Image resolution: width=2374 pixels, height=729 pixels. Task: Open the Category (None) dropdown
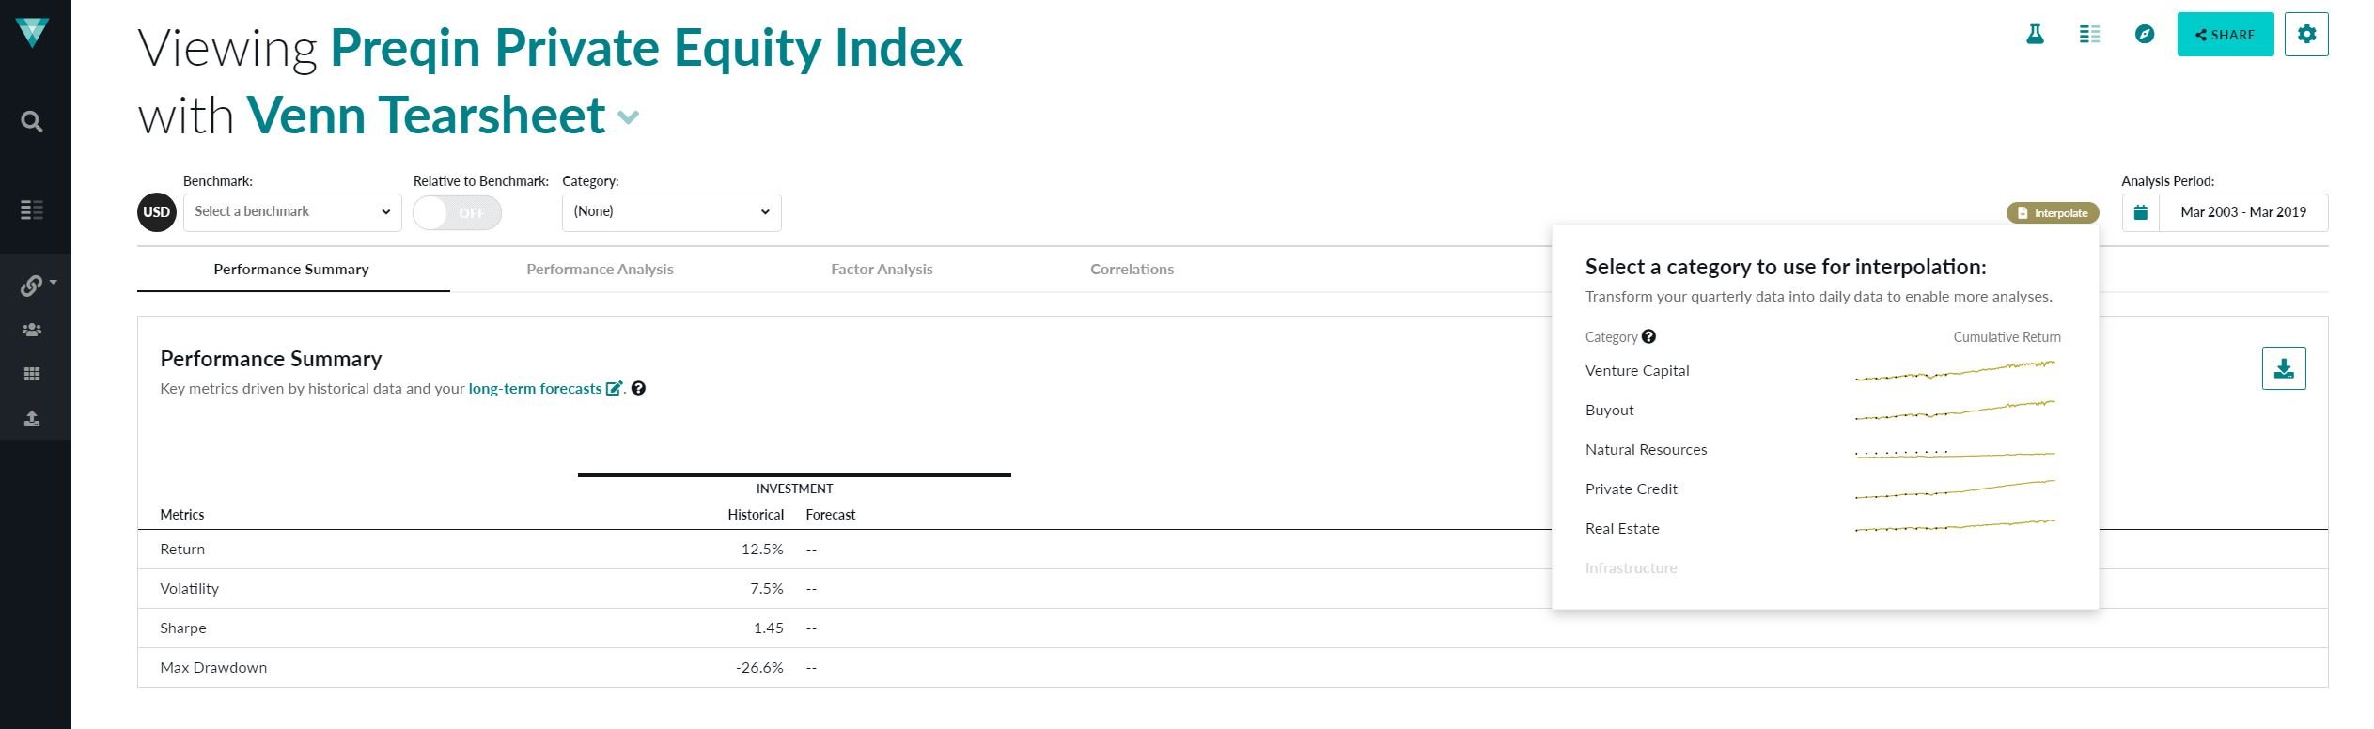point(671,212)
